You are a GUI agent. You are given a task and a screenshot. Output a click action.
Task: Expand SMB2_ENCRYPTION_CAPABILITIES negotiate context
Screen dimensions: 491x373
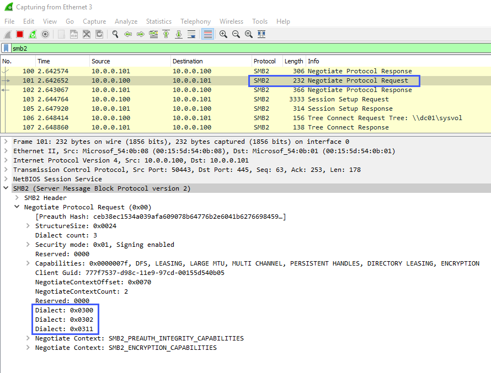28,348
